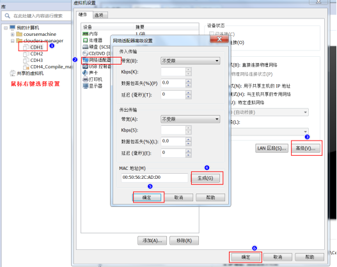
Task: Click the MAC address input field
Action: pyautogui.click(x=154, y=178)
